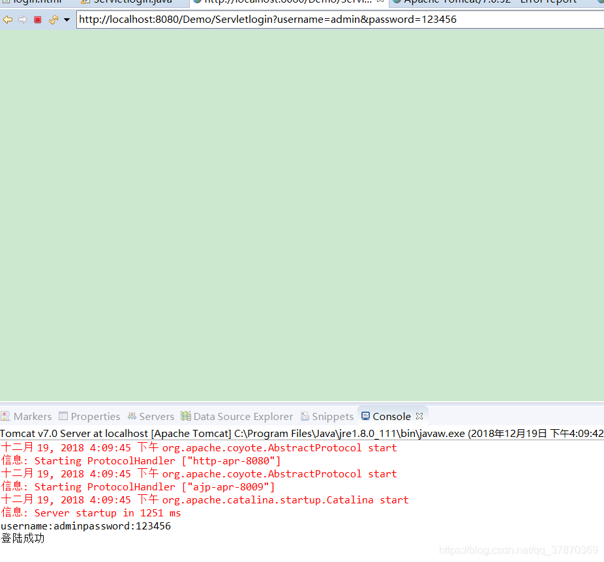The height and width of the screenshot is (562, 604).
Task: Click the username:adminpassword:123456 output line
Action: tap(86, 526)
